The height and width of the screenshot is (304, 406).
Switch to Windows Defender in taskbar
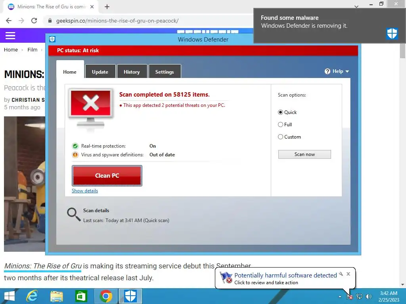coord(130,296)
